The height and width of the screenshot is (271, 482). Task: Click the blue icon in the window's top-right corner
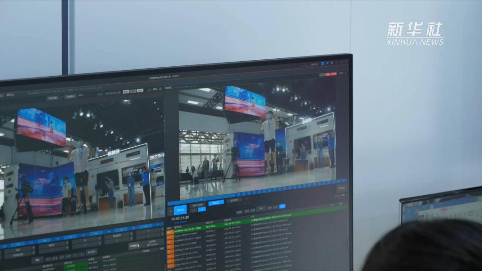pos(323,63)
